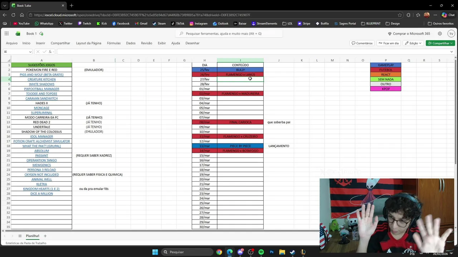The height and width of the screenshot is (257, 458).
Task: Open Instagram bookmark
Action: 198,24
